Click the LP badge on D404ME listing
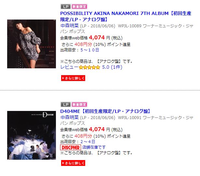The width and height of the screenshot is (200, 176). pyautogui.click(x=66, y=104)
